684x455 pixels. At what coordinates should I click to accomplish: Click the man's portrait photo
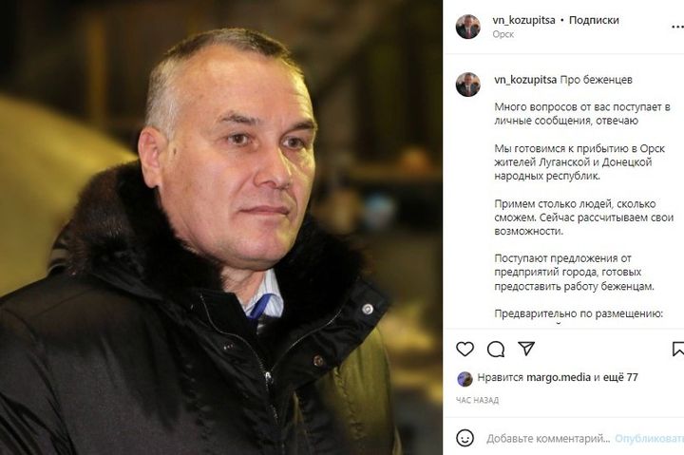pos(220,228)
